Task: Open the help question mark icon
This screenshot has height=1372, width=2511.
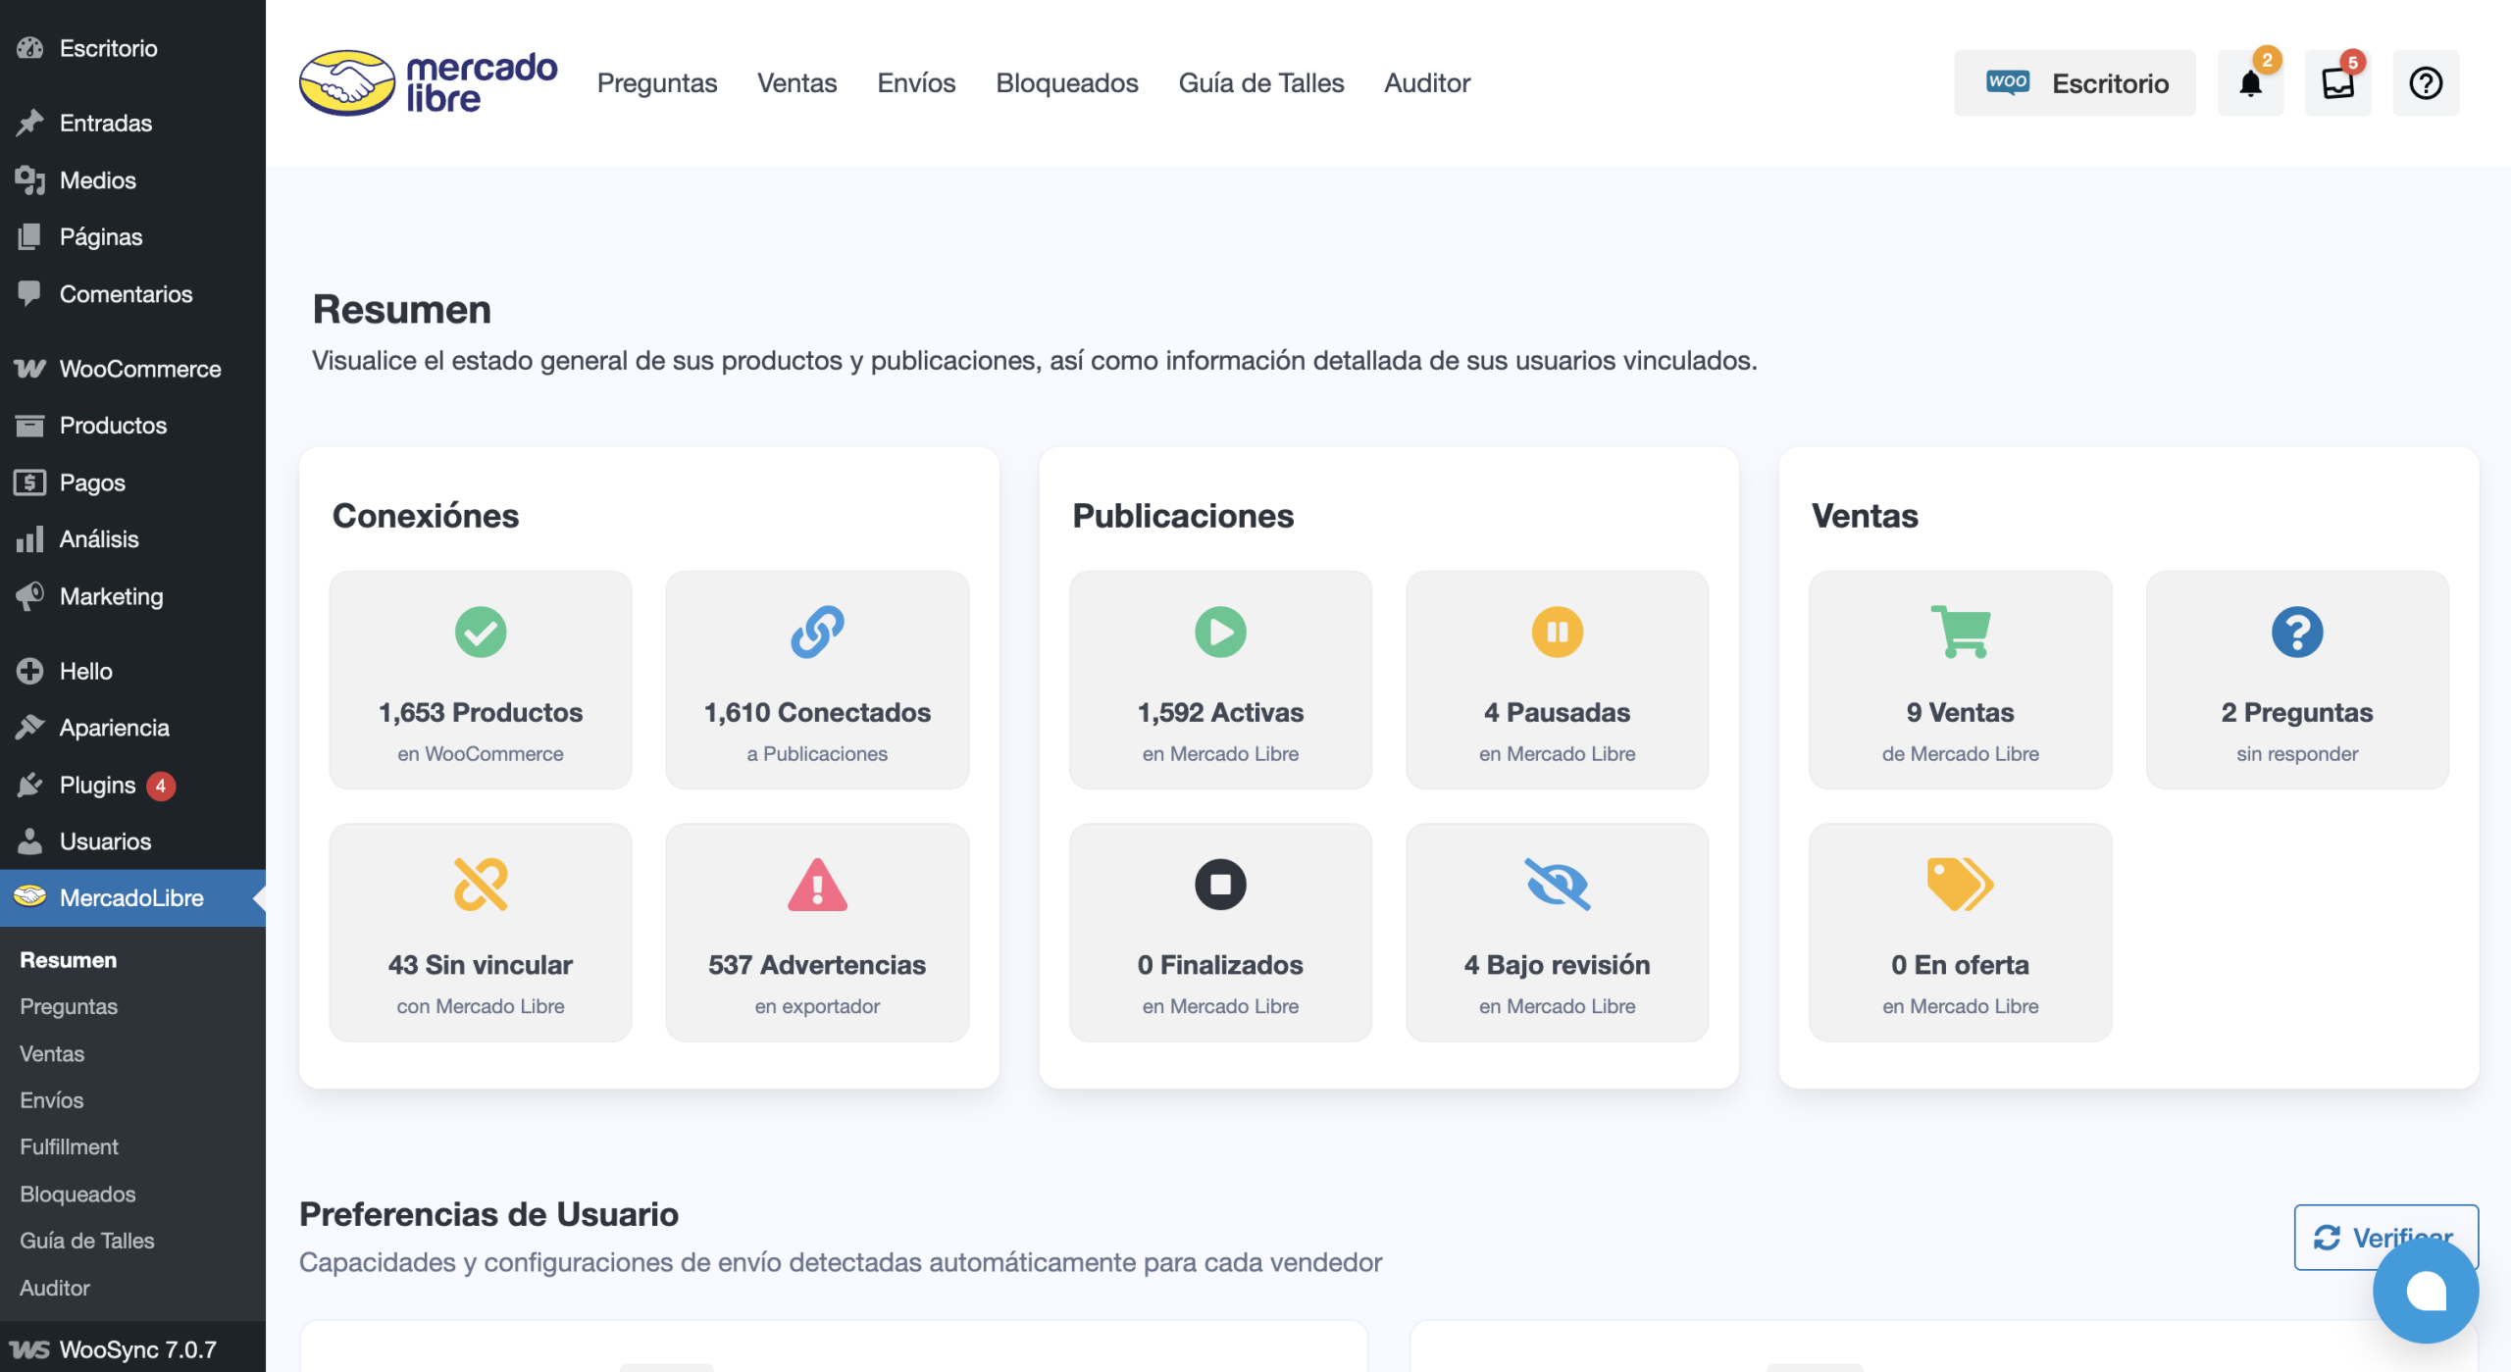Action: tap(2426, 83)
